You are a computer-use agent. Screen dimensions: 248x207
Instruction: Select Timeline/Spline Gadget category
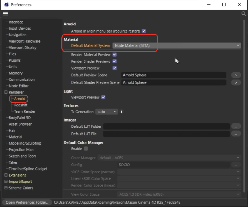[x=28, y=169]
